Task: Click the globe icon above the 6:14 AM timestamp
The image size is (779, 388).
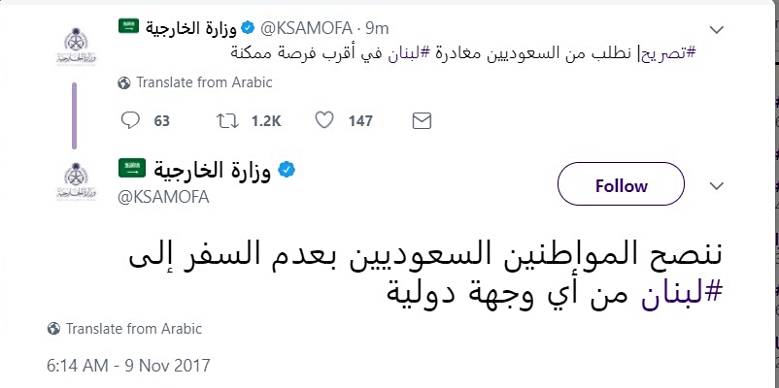Action: coord(55,327)
